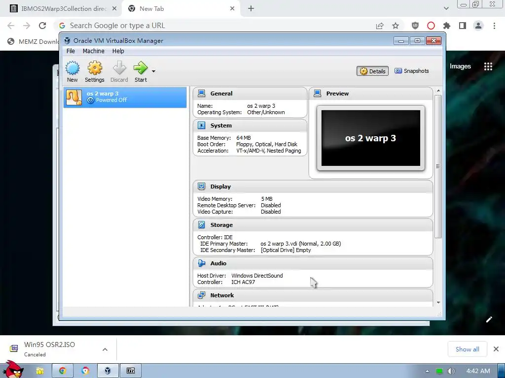The image size is (505, 378).
Task: Toggle the browser side panel icon
Action: 463,26
